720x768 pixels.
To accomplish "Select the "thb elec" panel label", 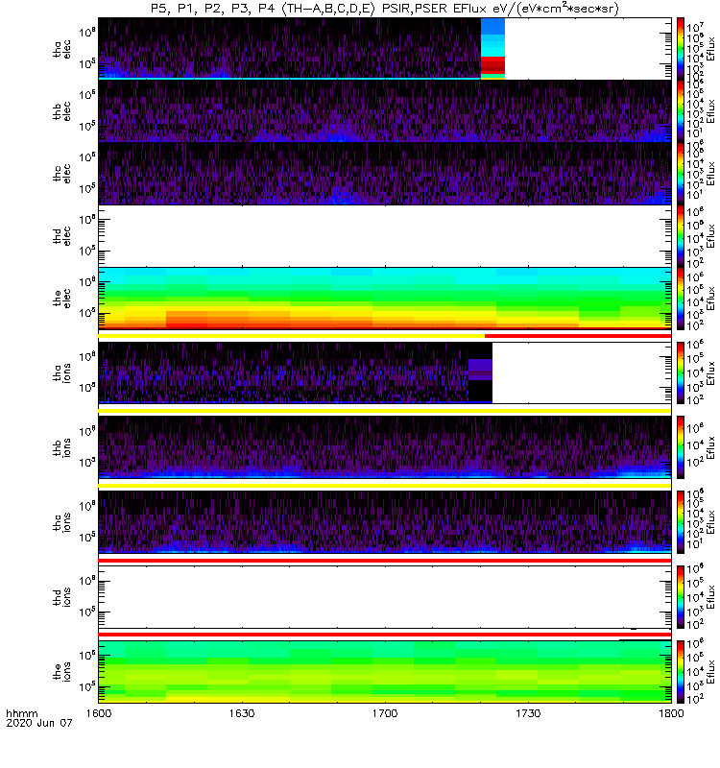I will pyautogui.click(x=61, y=111).
